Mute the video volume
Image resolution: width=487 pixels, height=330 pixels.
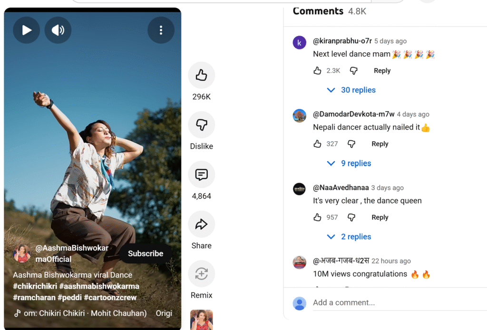click(58, 30)
